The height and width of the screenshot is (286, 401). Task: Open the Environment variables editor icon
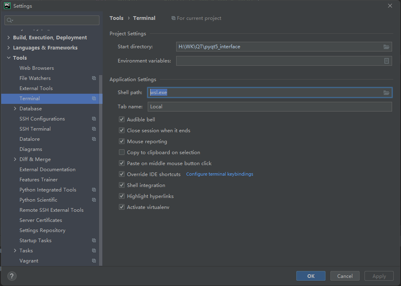(x=386, y=61)
